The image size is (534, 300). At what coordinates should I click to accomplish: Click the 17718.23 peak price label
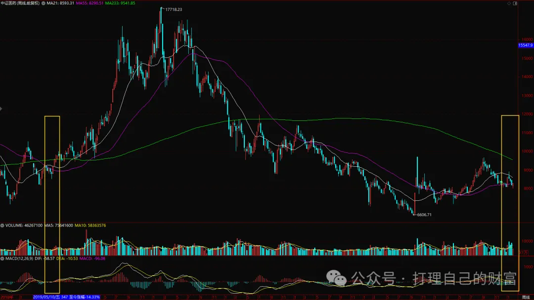pos(174,9)
